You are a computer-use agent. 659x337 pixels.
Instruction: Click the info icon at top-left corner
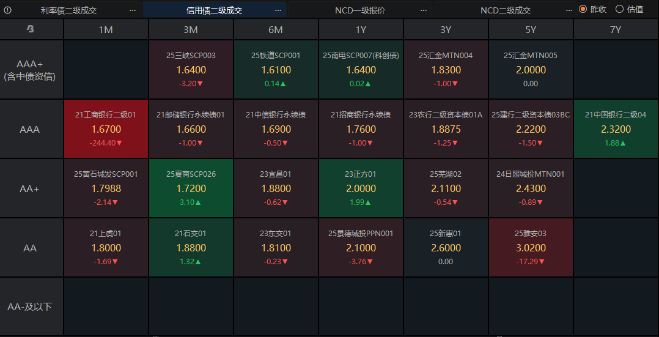coord(8,10)
